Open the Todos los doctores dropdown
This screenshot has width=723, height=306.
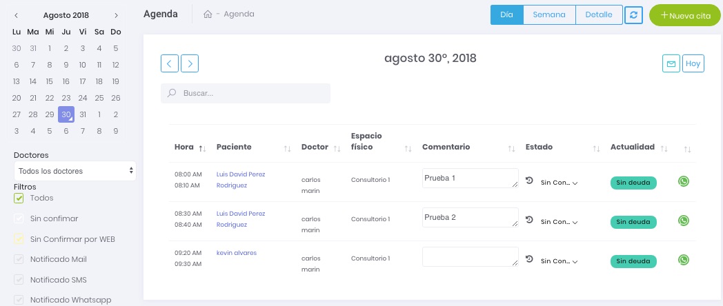pyautogui.click(x=75, y=171)
